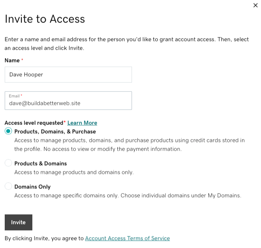Open Account Access Terms of Service link
Image resolution: width=261 pixels, height=248 pixels.
[x=127, y=238]
